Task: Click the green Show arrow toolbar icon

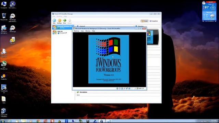Action: (x=65, y=21)
